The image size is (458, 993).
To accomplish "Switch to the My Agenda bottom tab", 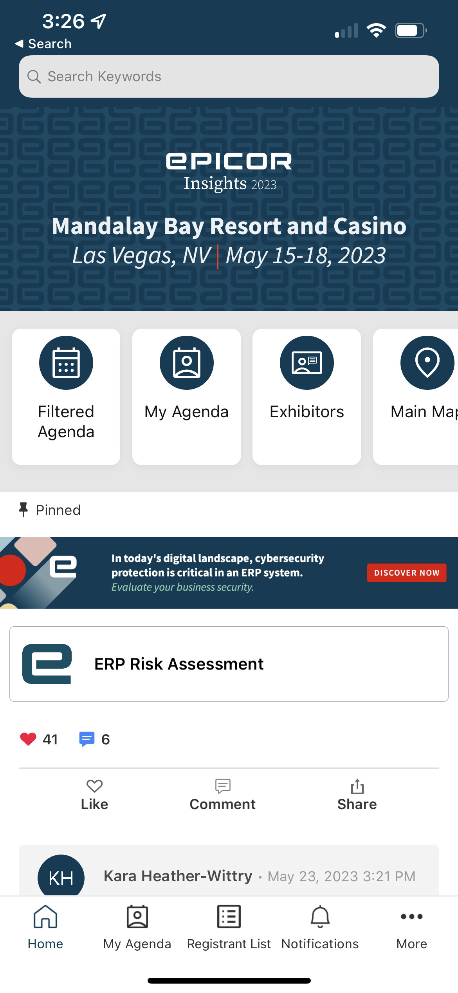I will (137, 928).
